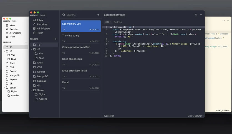Change language via Typescript status label
Viewport: 232px width, 134px height.
(x=109, y=116)
